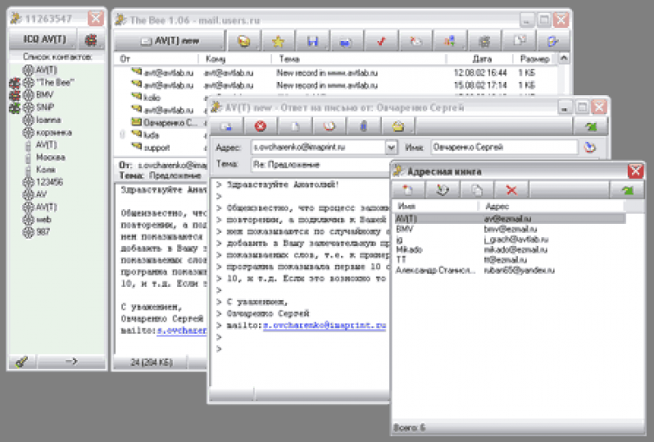Click the Имя field with Овчаренко Сергей

[504, 147]
